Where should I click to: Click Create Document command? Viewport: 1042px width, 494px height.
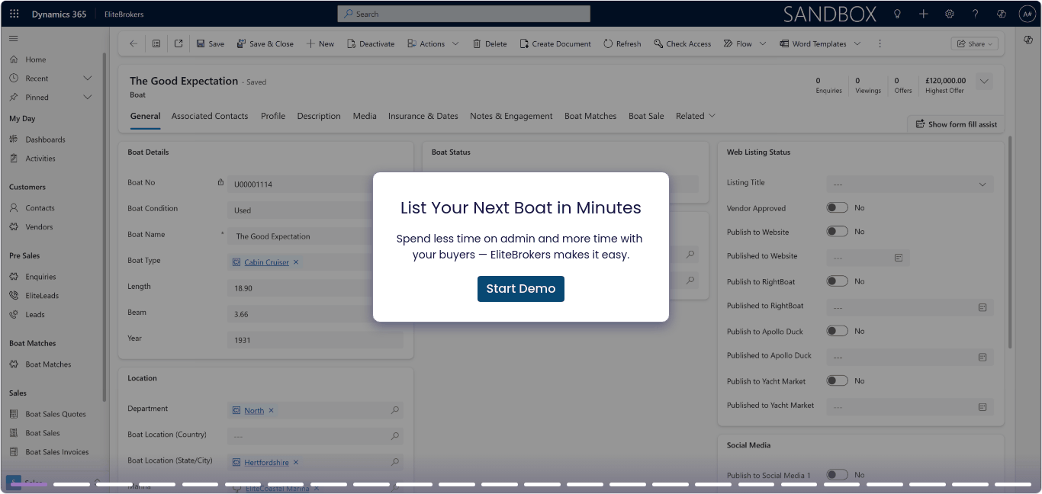555,43
